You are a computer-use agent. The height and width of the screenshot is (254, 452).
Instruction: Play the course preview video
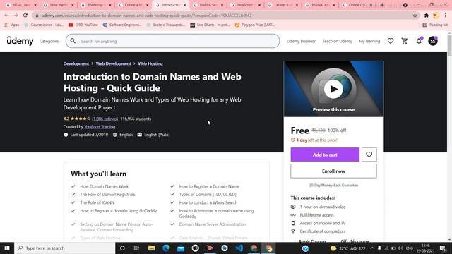[333, 89]
